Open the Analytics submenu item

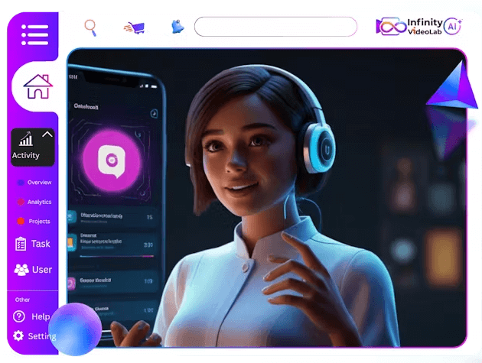39,202
